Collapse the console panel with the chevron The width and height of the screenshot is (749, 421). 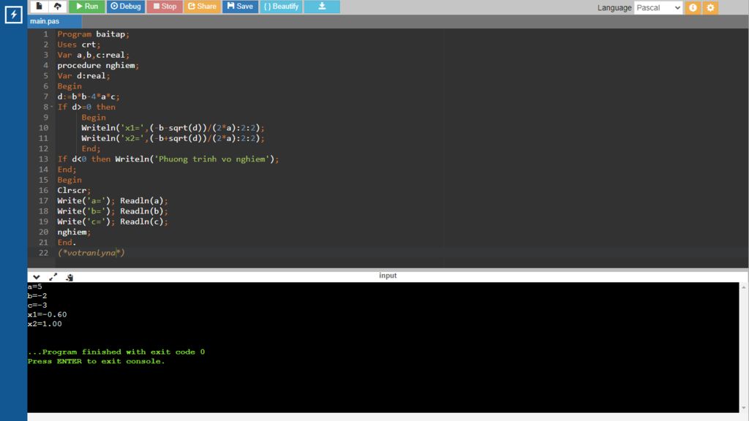36,277
